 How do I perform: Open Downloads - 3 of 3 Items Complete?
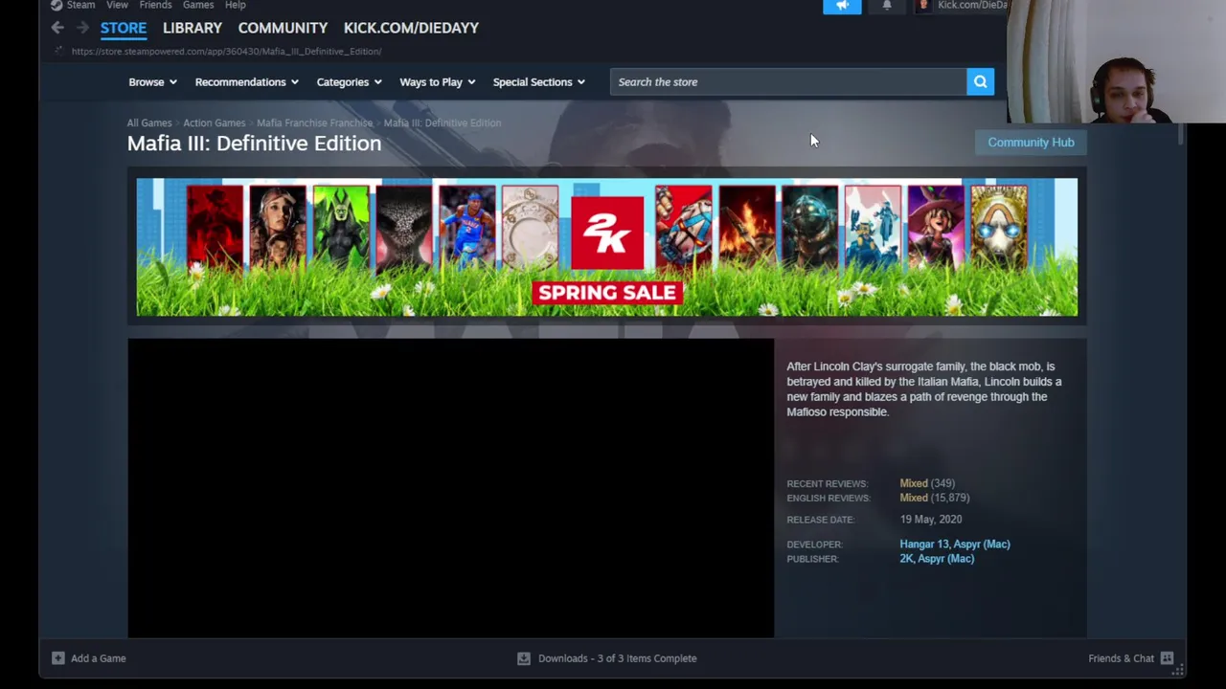coord(617,658)
